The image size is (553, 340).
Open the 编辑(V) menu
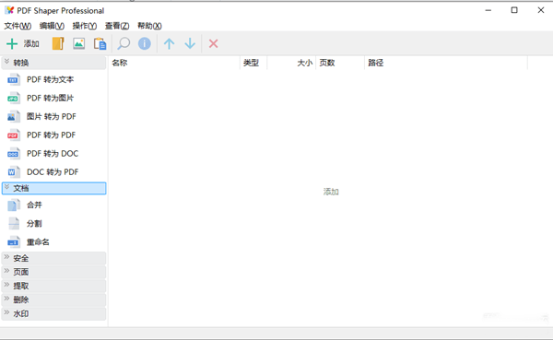pyautogui.click(x=52, y=26)
